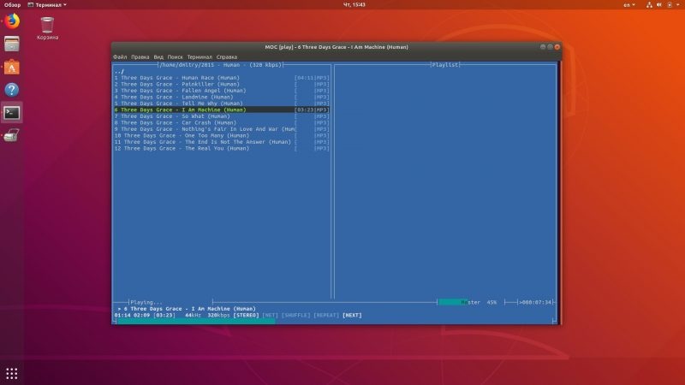Open the Поиск menu
Image resolution: width=685 pixels, height=385 pixels.
pyautogui.click(x=175, y=56)
